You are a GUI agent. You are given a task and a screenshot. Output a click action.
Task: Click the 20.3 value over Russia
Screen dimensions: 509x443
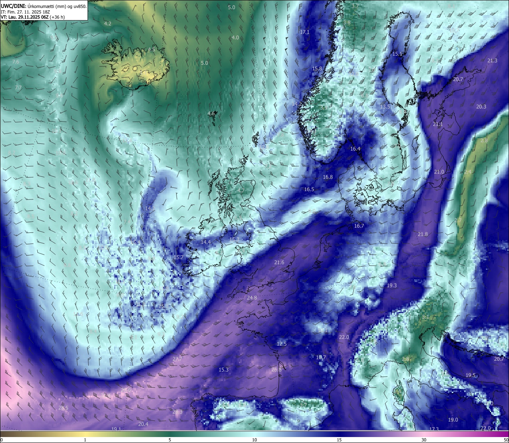pyautogui.click(x=481, y=106)
